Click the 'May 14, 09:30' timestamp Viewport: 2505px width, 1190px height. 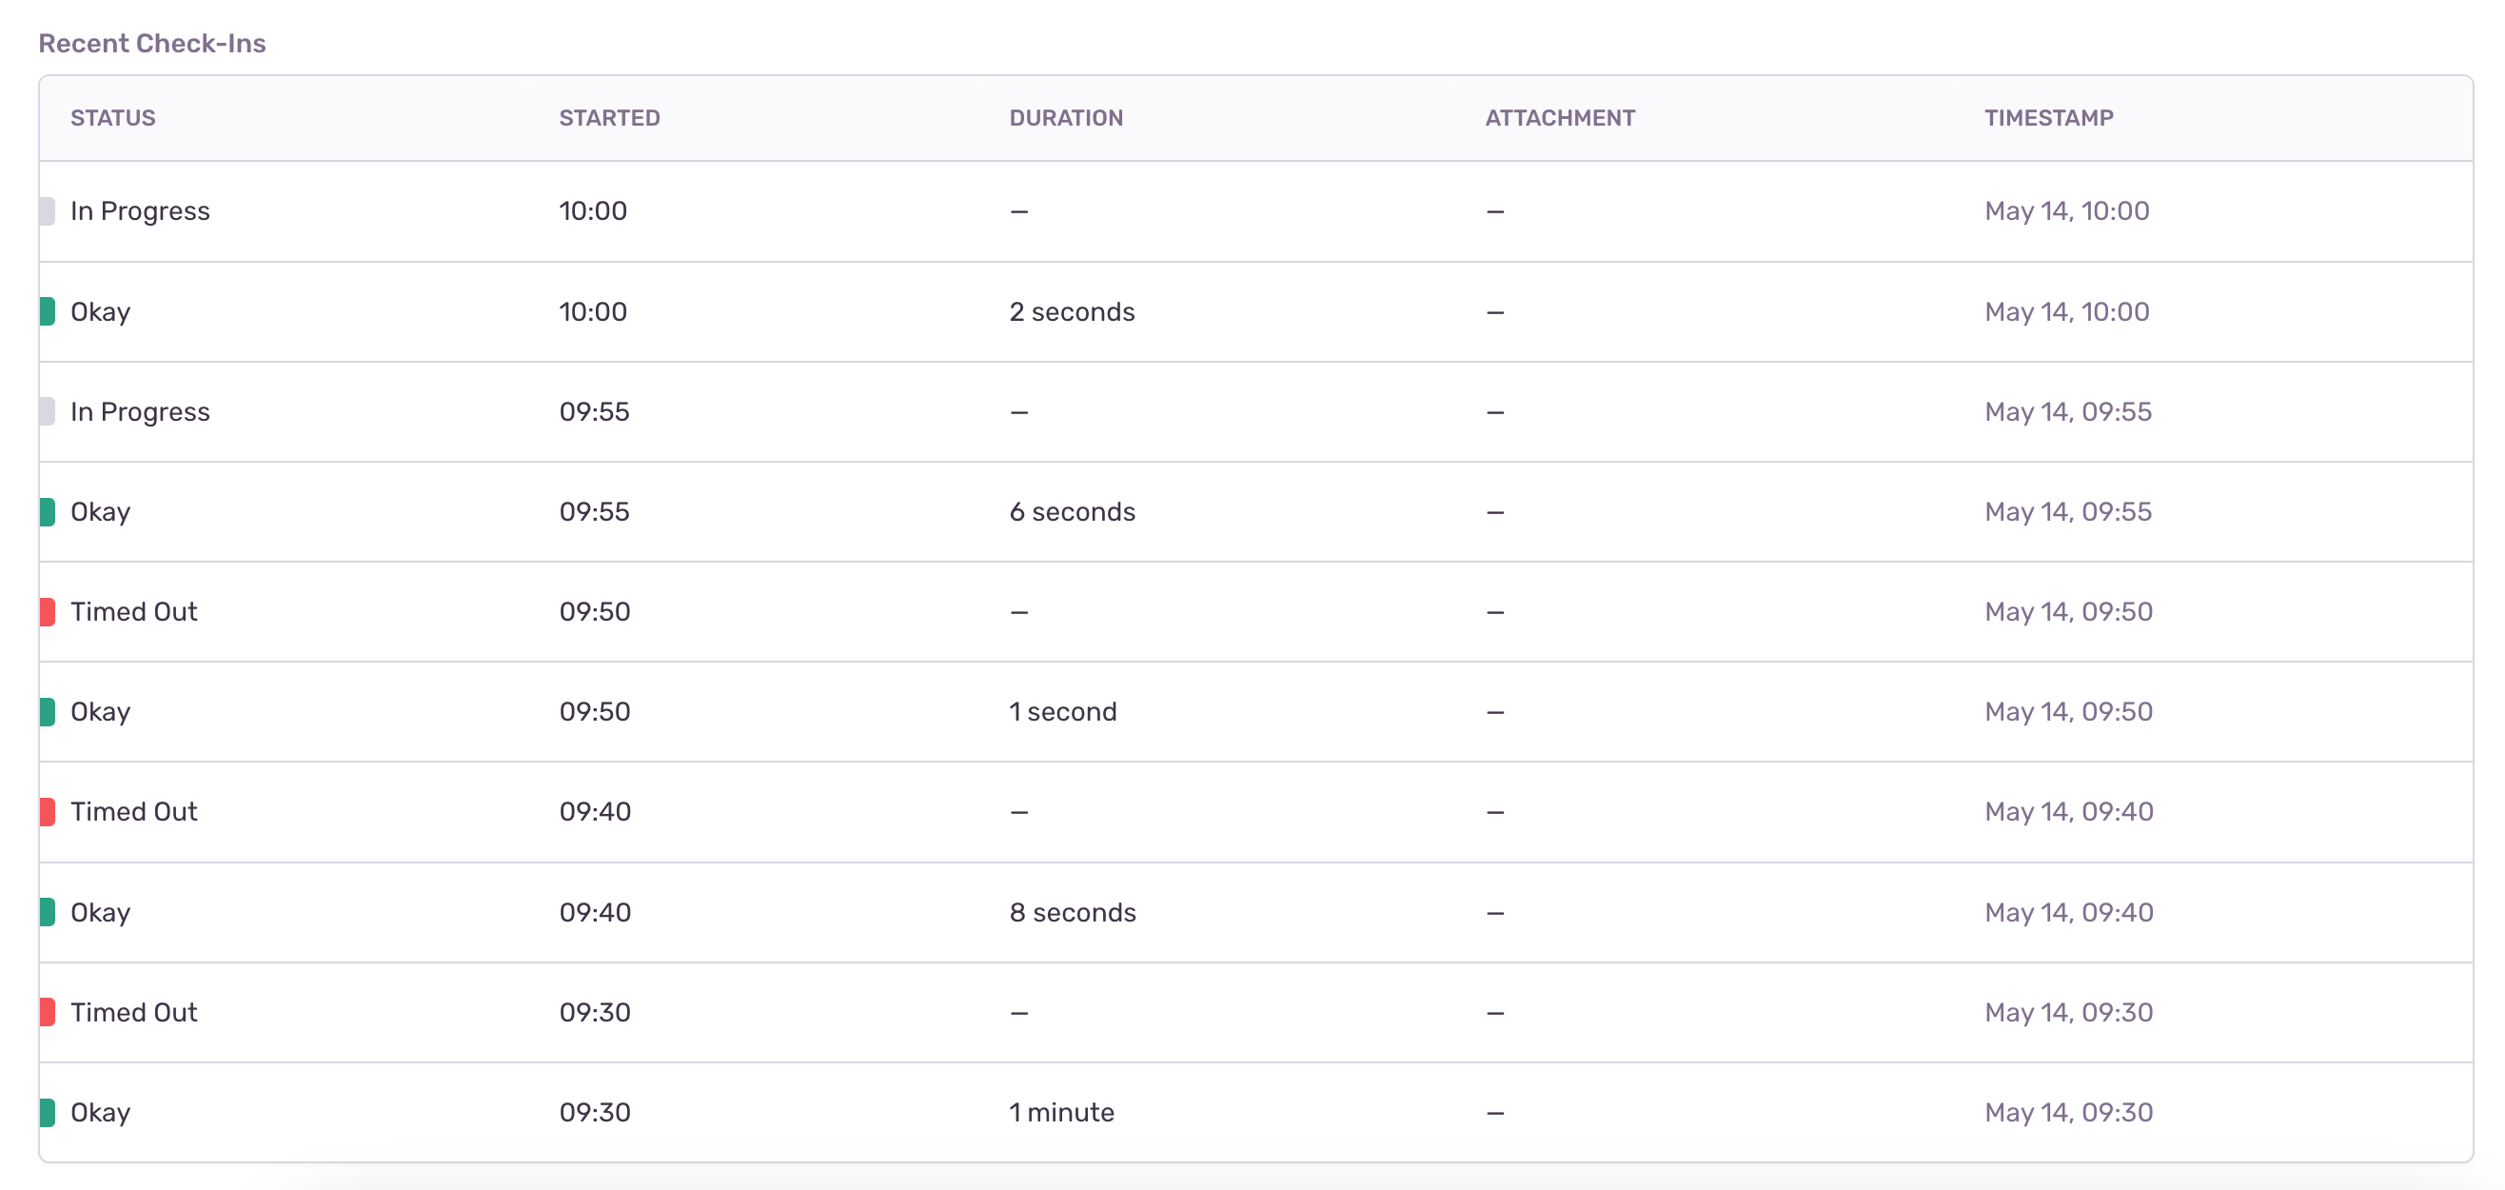coord(2068,1012)
